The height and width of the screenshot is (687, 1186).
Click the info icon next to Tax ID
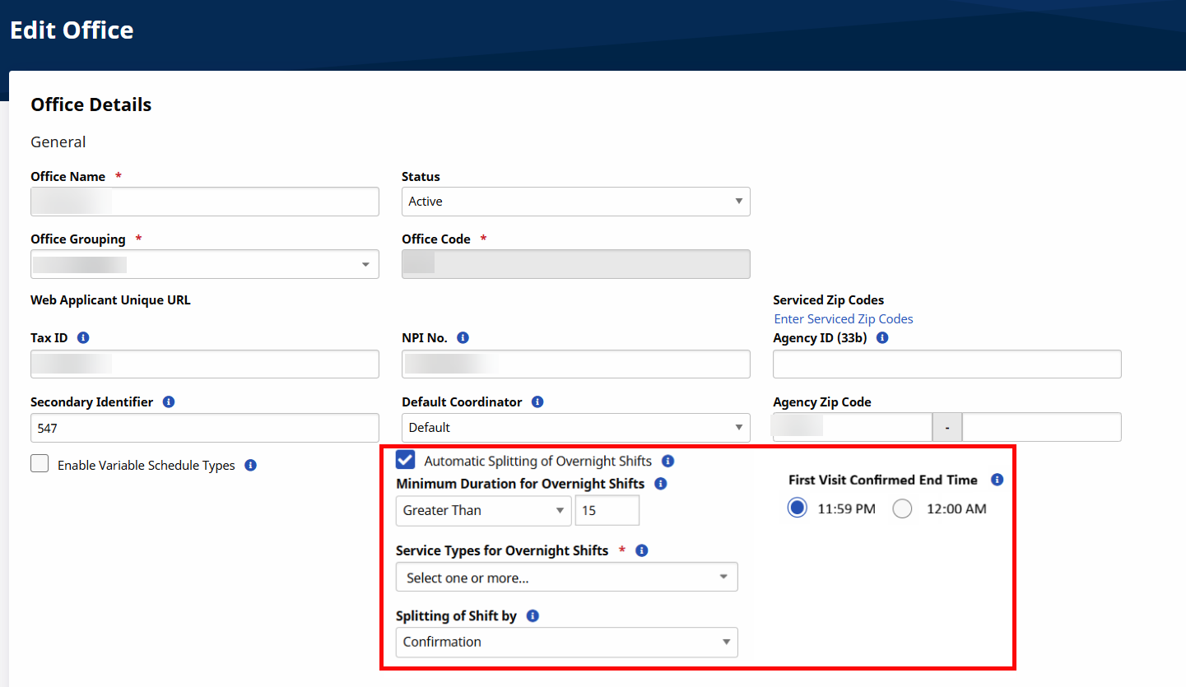pyautogui.click(x=83, y=338)
